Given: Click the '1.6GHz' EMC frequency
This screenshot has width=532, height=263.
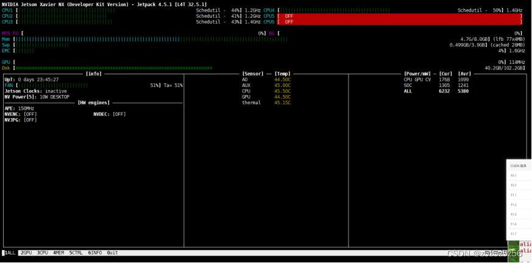Looking at the screenshot, I should pos(516,51).
